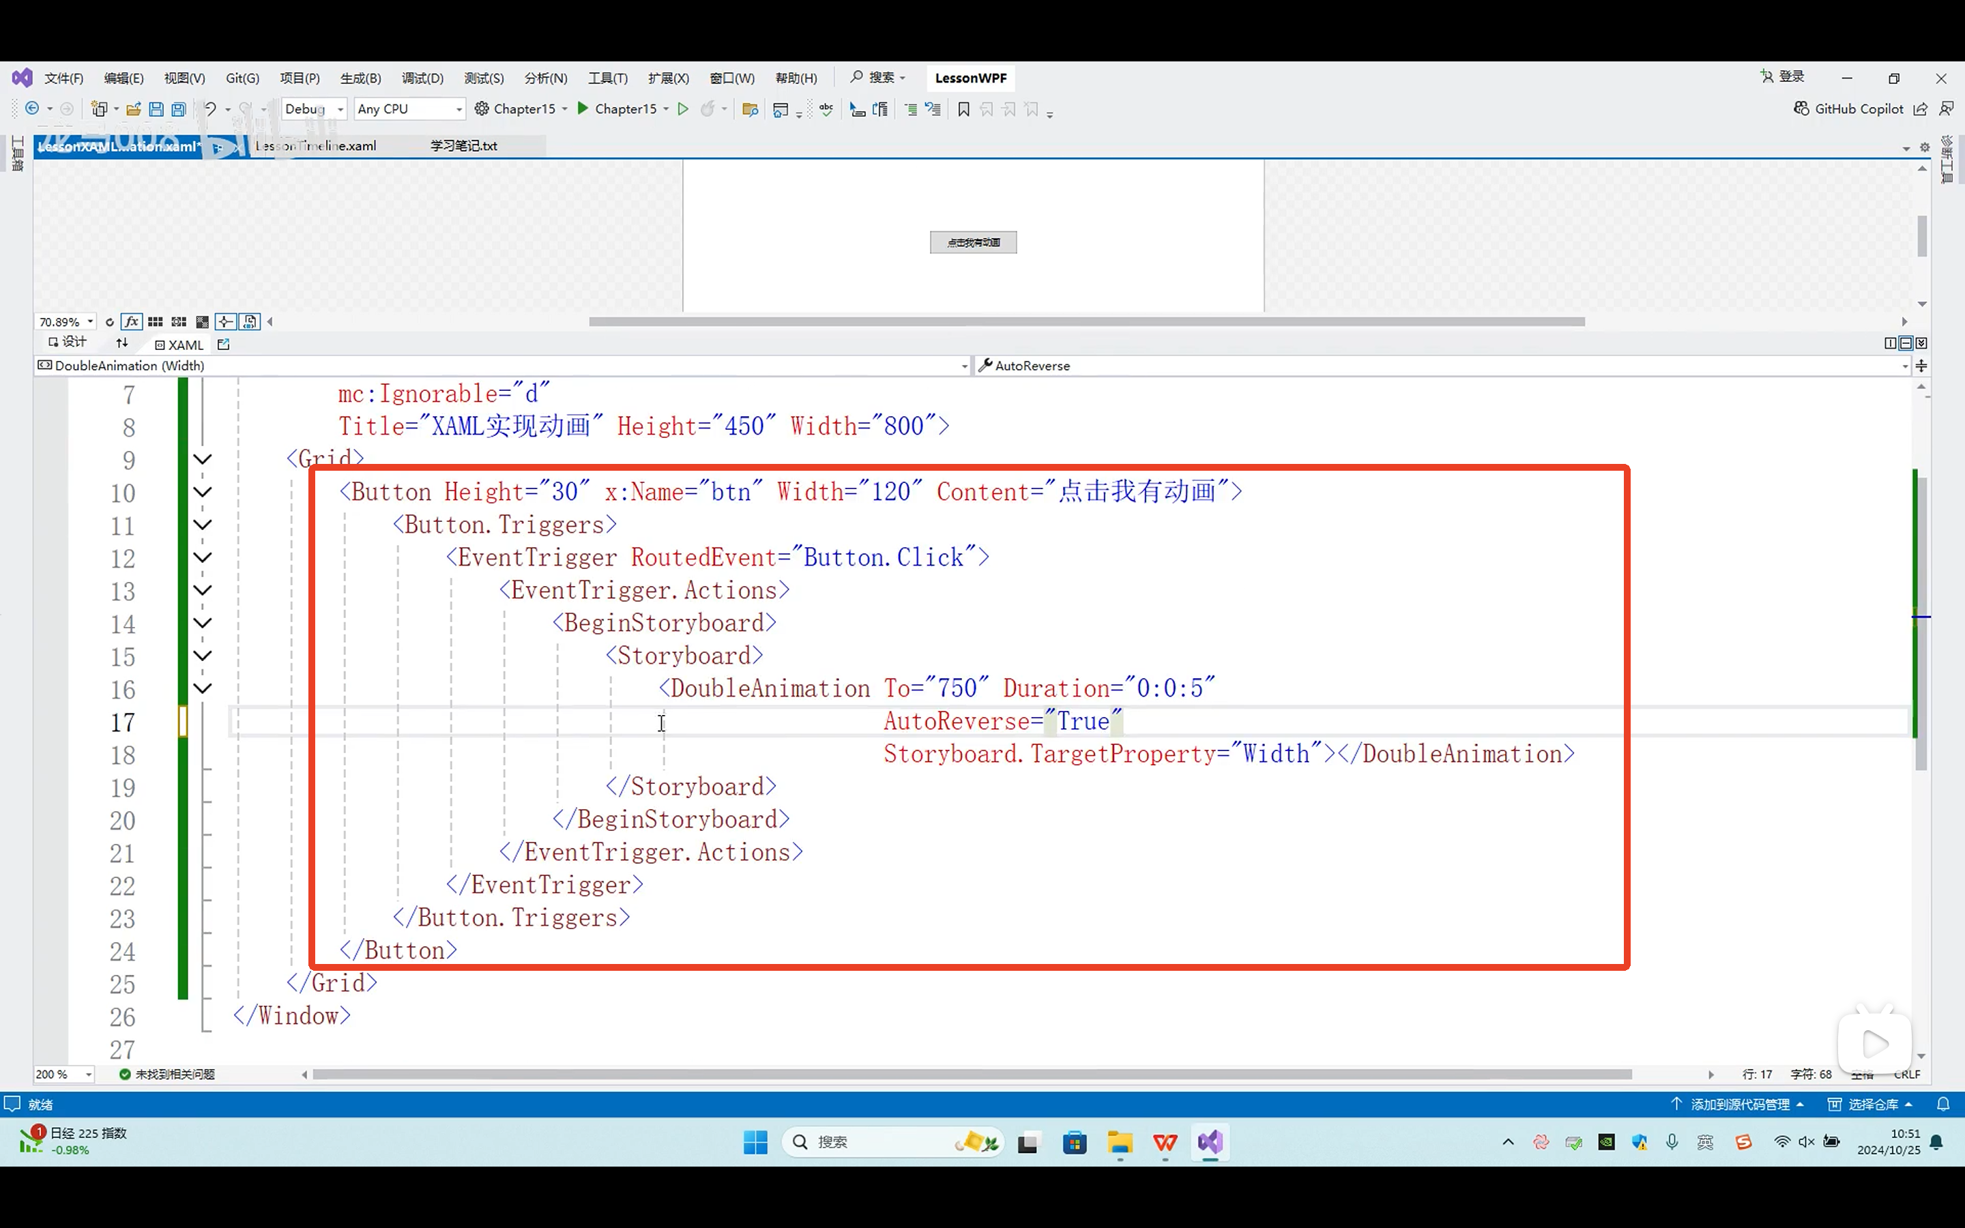Open the 调试(D) menu
Image resolution: width=1965 pixels, height=1228 pixels.
tap(422, 78)
